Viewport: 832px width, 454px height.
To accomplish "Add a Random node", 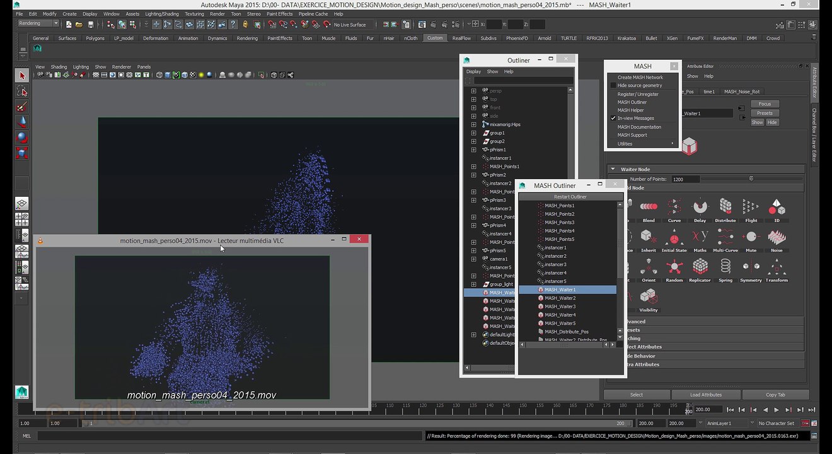I will (674, 269).
